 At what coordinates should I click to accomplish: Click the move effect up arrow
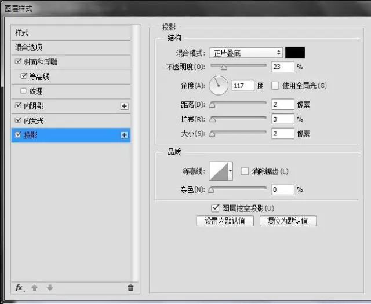coord(35,288)
